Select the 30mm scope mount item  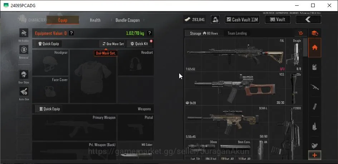pyautogui.click(x=201, y=148)
